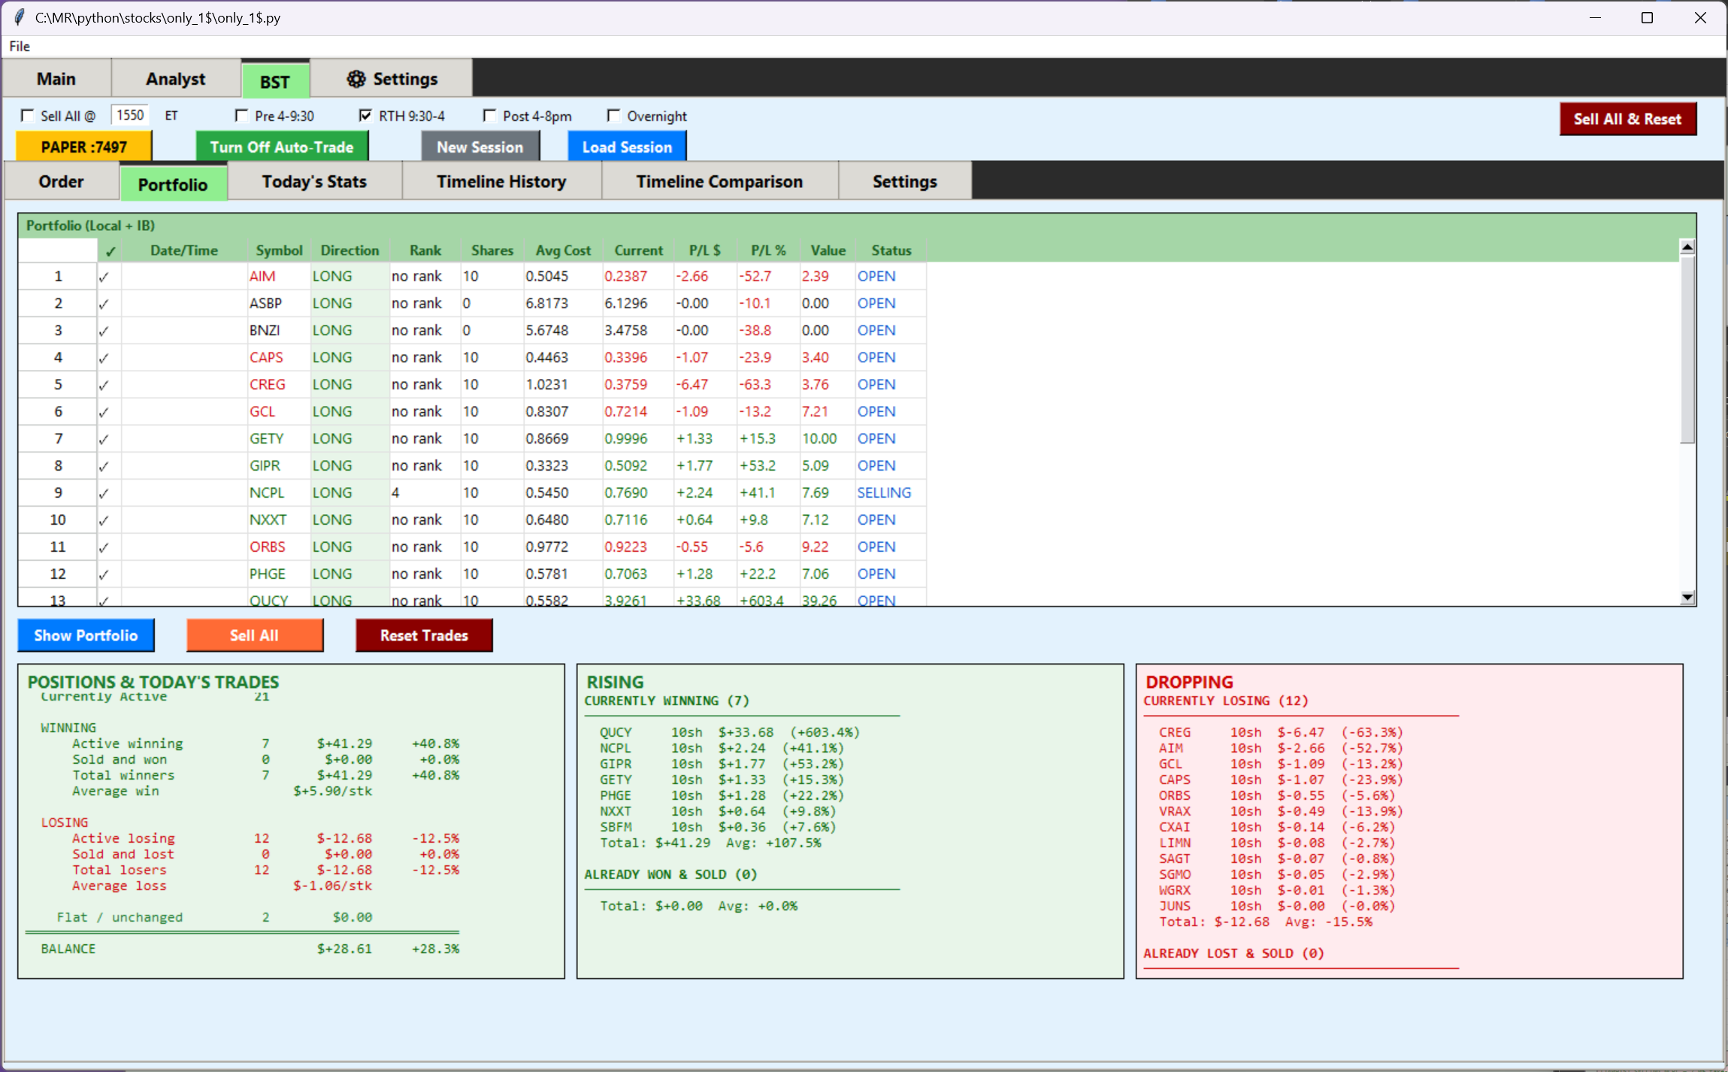Click the portfolio scrollbar up arrow

tap(1687, 247)
